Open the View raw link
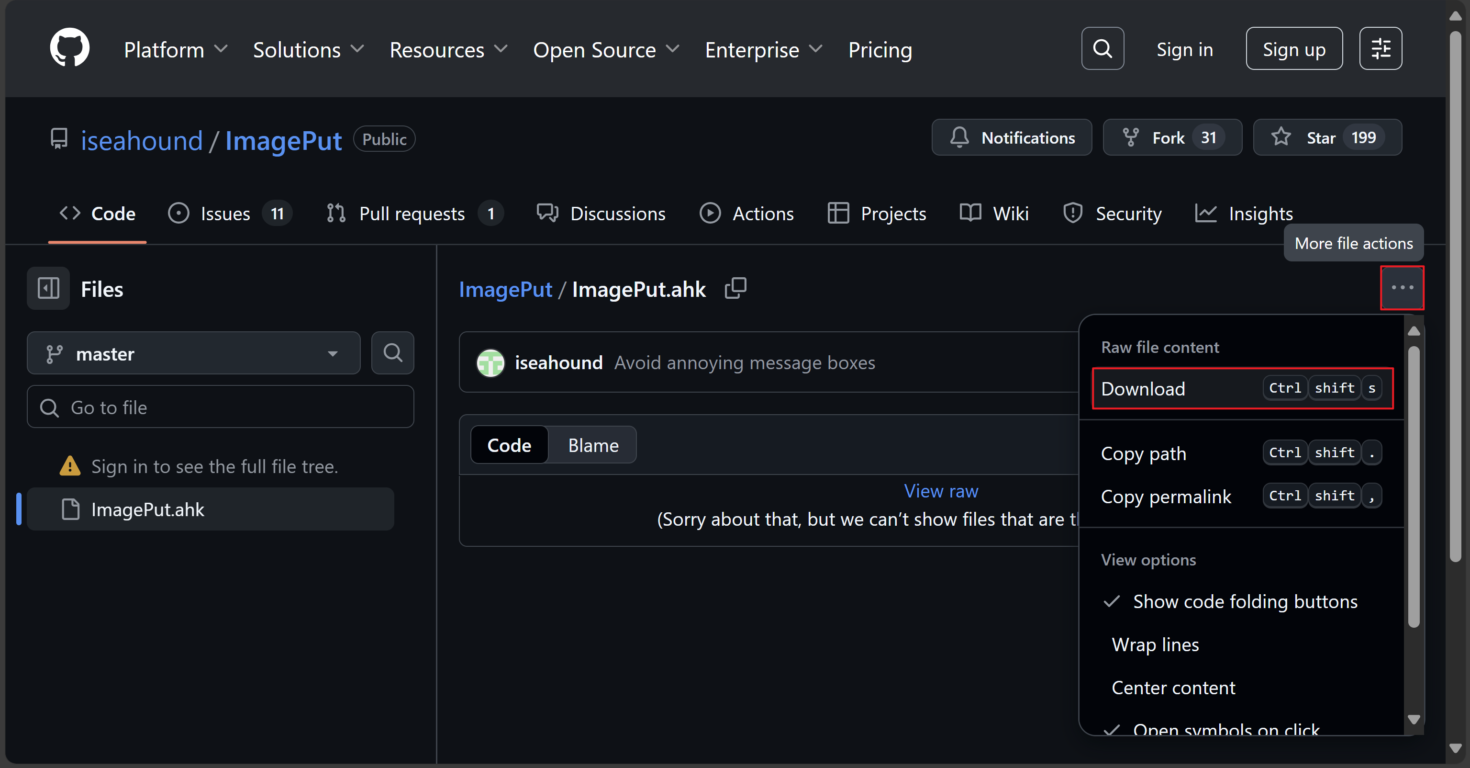The width and height of the screenshot is (1470, 768). click(941, 491)
